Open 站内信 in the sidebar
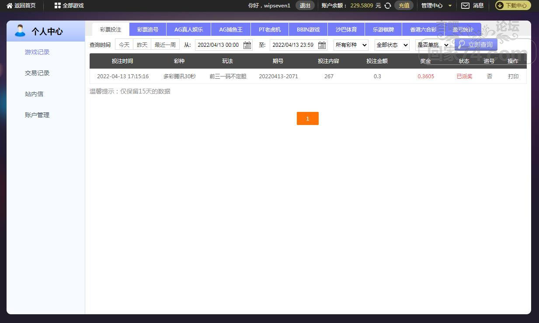Image resolution: width=539 pixels, height=323 pixels. click(x=34, y=94)
